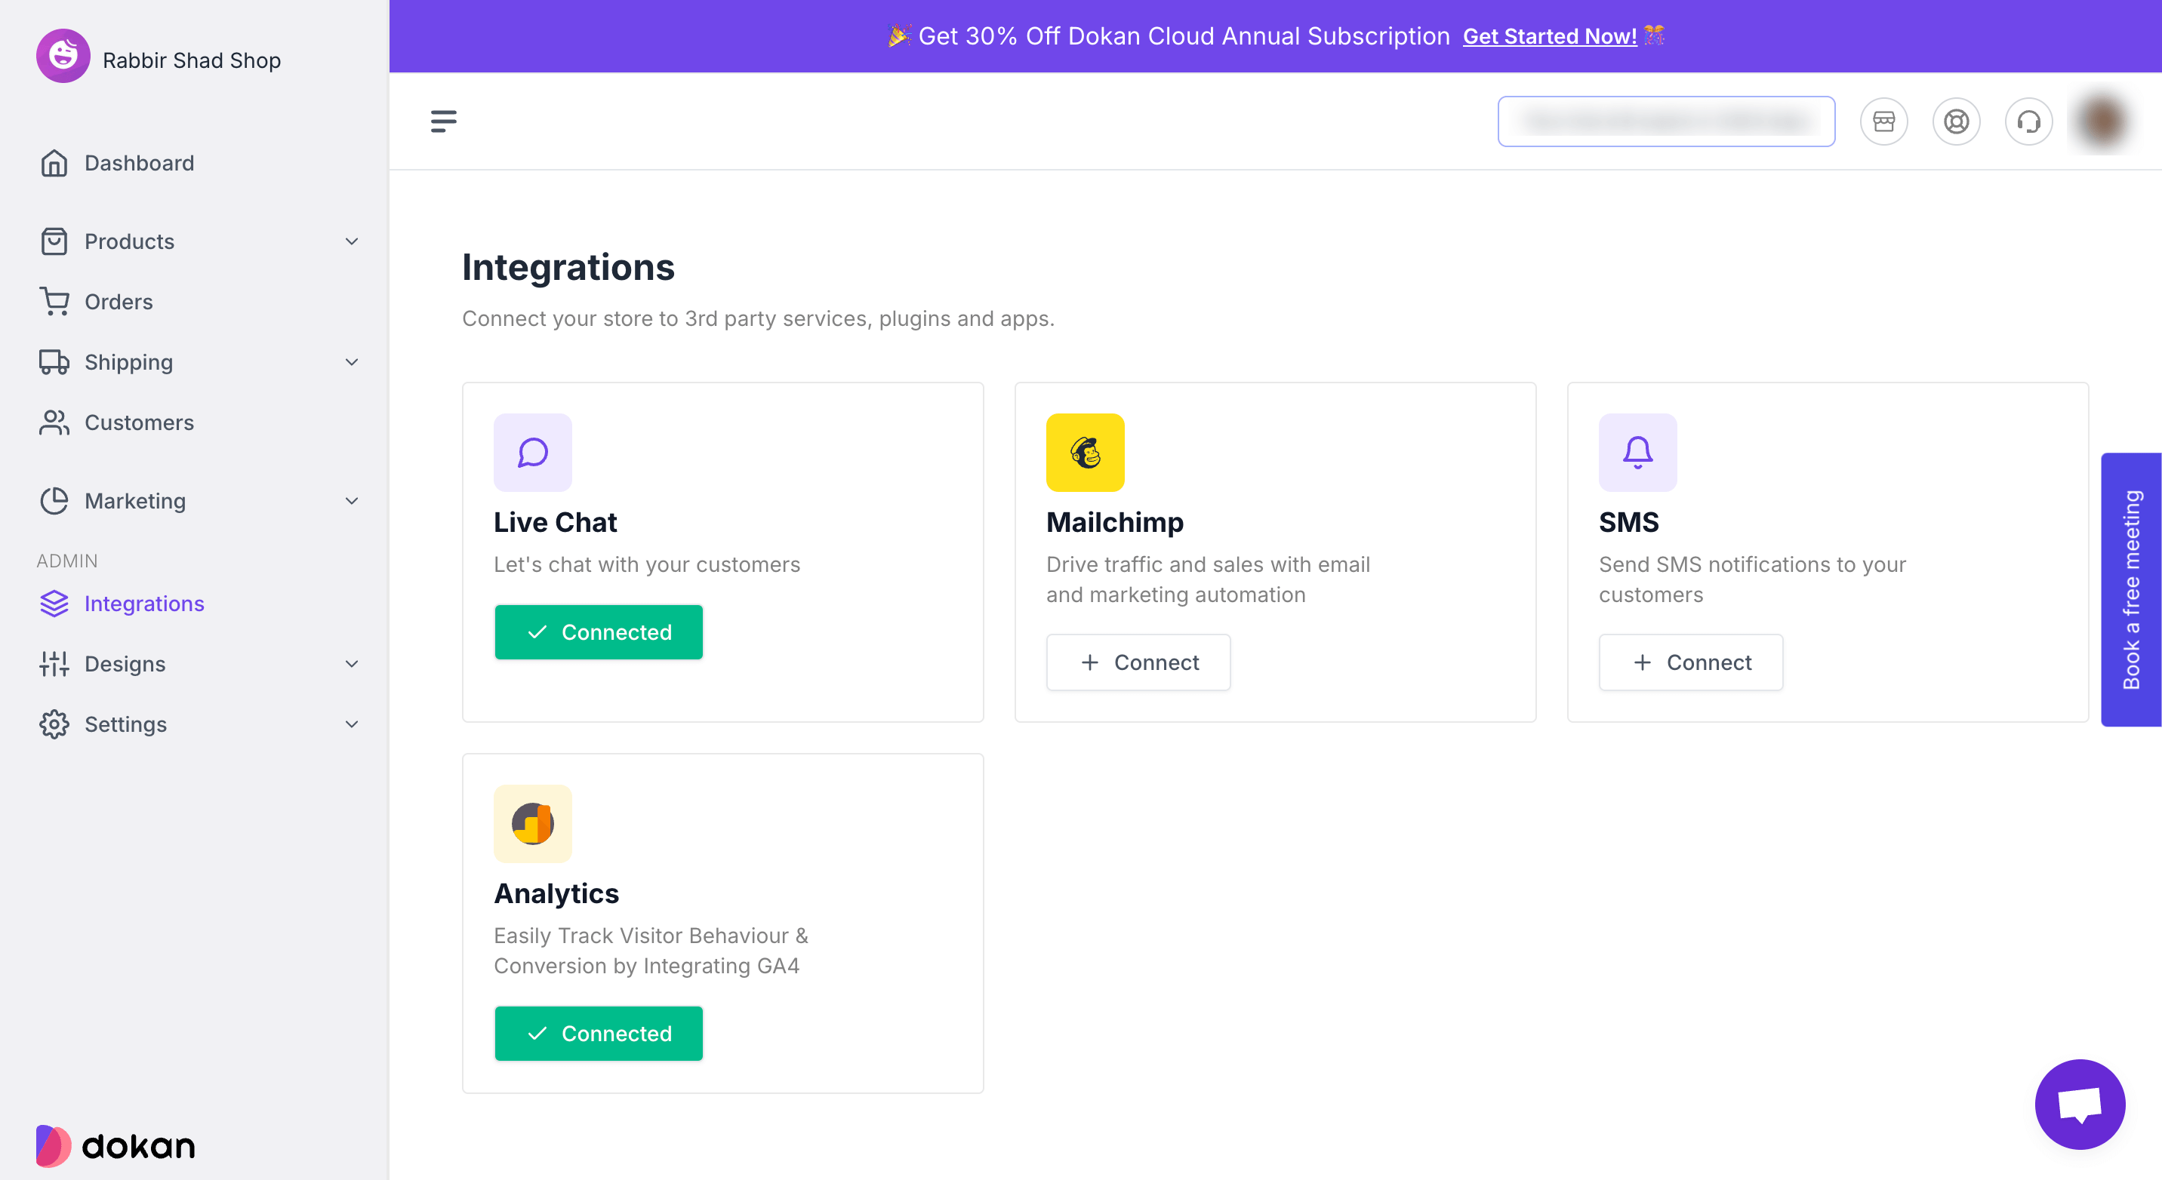The width and height of the screenshot is (2162, 1180).
Task: Click the Customers people icon
Action: [x=54, y=423]
